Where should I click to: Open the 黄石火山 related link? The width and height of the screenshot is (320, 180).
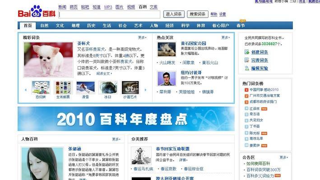tap(210, 63)
